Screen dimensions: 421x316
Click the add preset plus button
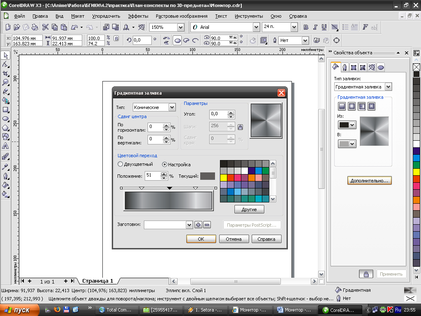(x=198, y=225)
